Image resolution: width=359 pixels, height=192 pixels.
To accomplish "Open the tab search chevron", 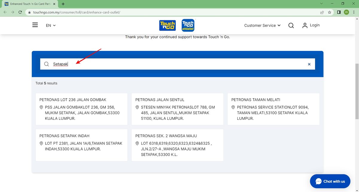I will click(x=321, y=4).
